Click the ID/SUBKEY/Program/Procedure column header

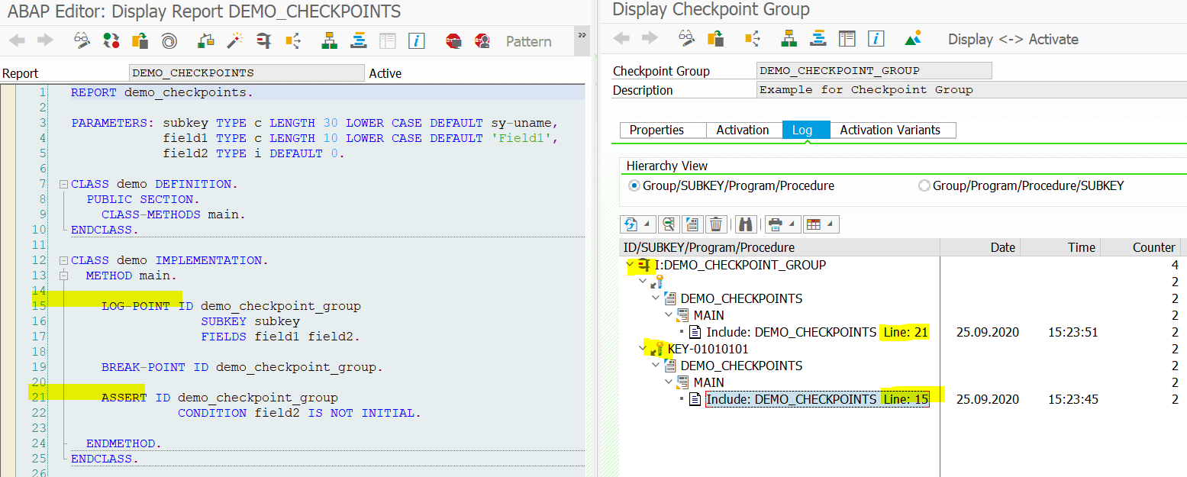[779, 247]
